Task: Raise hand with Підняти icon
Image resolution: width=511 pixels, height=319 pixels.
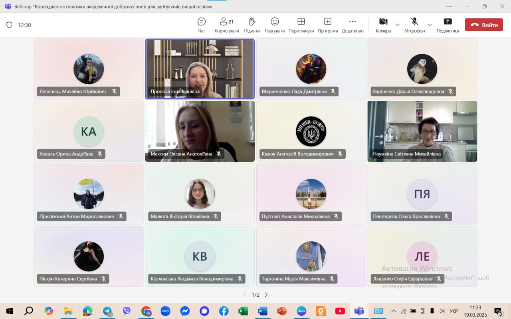Action: pyautogui.click(x=252, y=25)
